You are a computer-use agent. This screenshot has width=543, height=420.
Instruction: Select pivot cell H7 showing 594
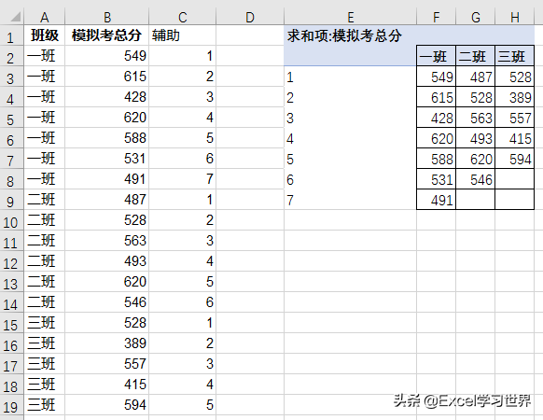(515, 159)
